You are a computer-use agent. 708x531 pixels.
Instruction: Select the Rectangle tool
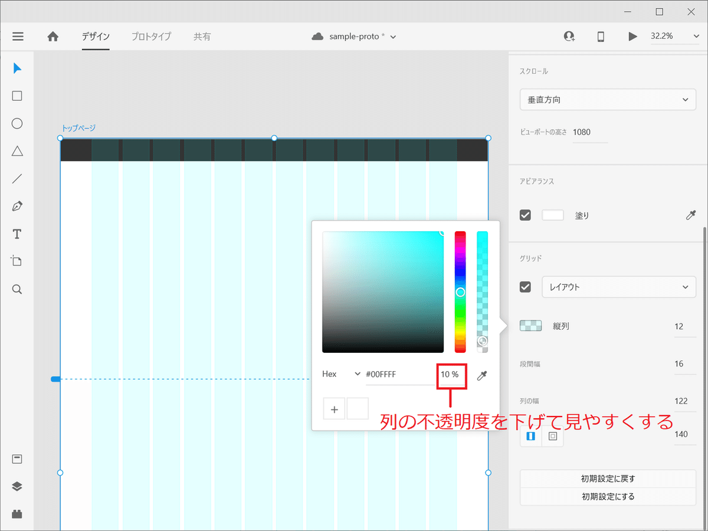coord(17,96)
